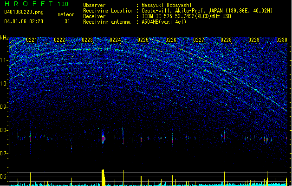292x186 pixels.
Task: Click the 0230 time marker
Action: 282,40
